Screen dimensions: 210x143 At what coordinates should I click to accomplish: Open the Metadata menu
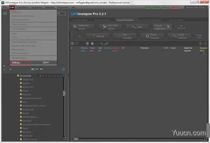tap(50, 7)
